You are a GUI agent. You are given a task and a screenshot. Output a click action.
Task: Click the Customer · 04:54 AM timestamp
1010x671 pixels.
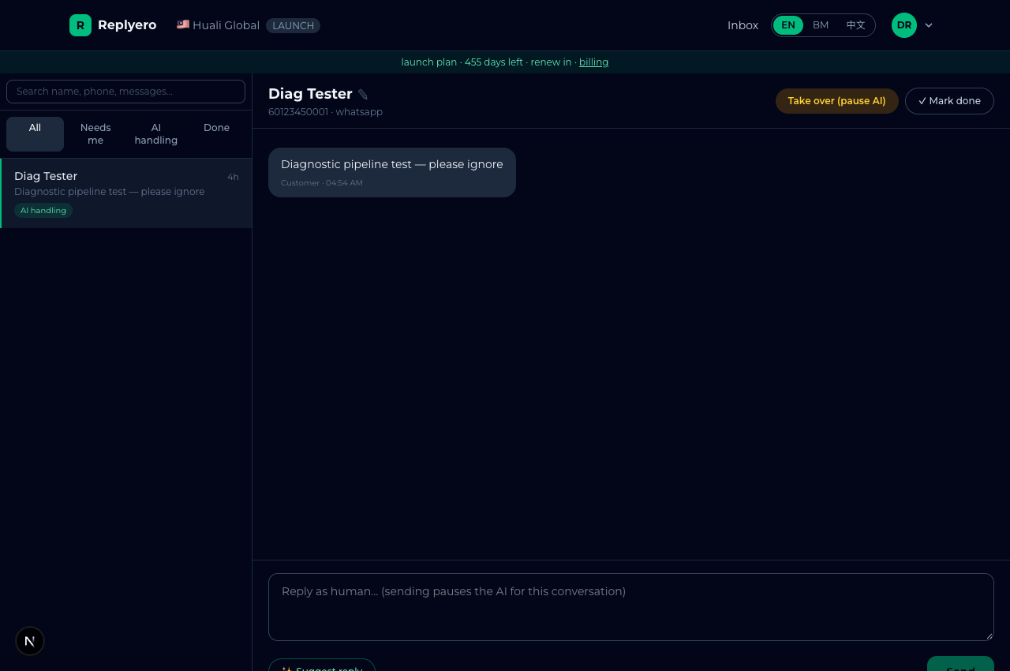322,183
